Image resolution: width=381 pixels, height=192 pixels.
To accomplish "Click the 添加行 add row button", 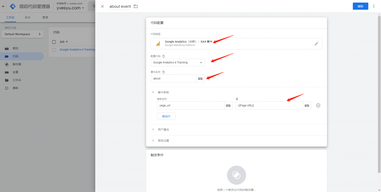I will [166, 116].
